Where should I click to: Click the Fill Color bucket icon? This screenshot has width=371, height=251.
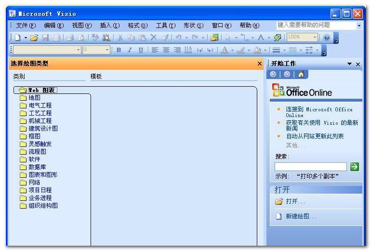click(257, 50)
